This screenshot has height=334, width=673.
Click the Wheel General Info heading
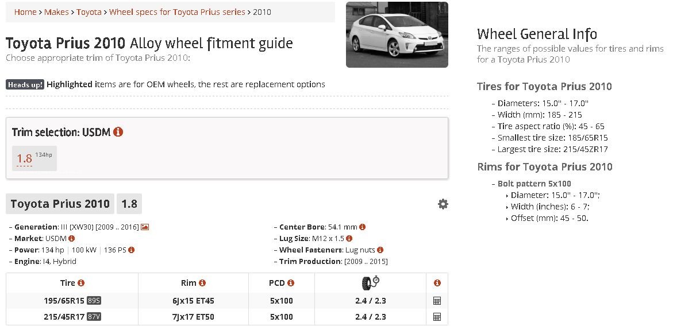click(x=537, y=34)
